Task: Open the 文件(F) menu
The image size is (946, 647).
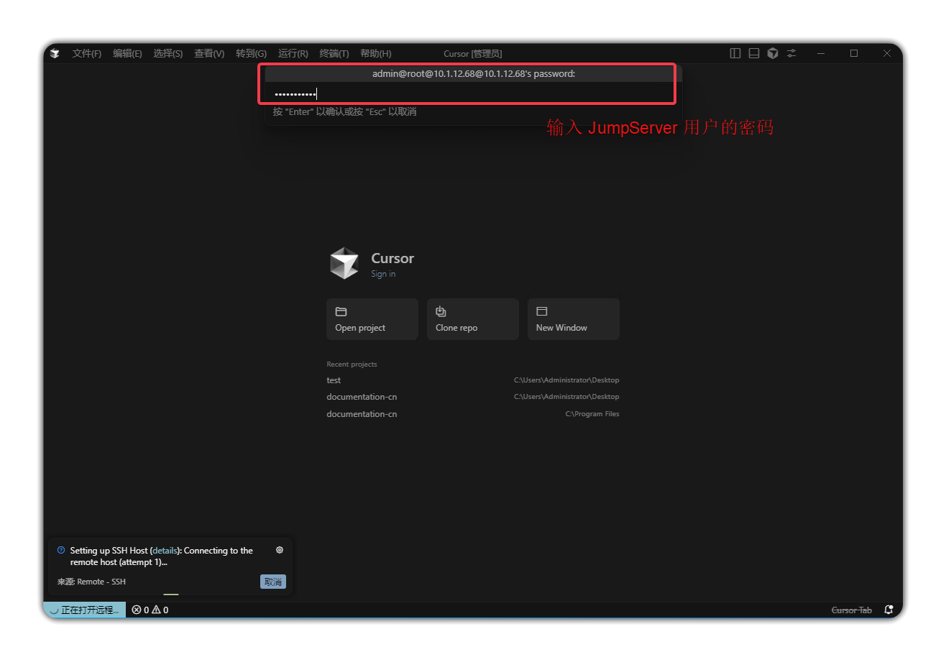Action: click(86, 53)
